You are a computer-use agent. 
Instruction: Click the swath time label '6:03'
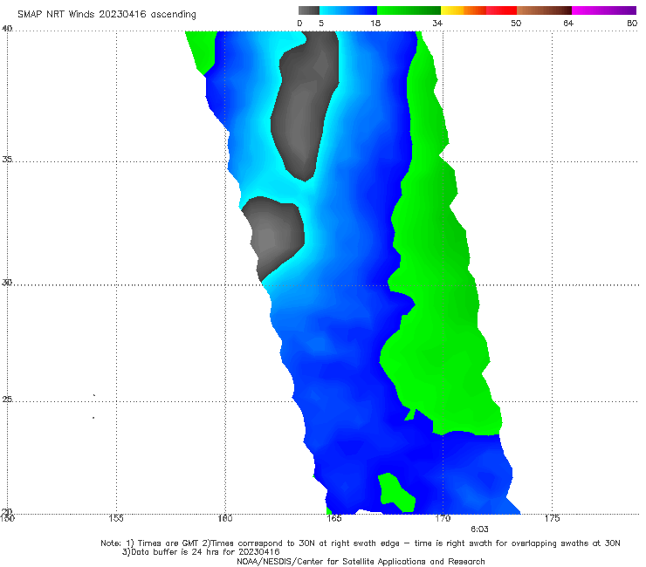(x=479, y=529)
